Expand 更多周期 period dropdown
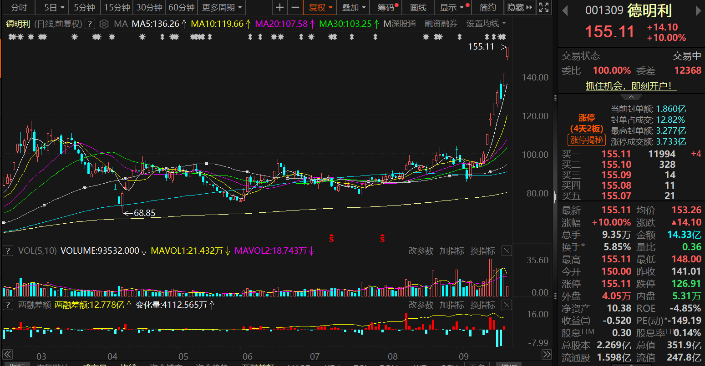 222,7
